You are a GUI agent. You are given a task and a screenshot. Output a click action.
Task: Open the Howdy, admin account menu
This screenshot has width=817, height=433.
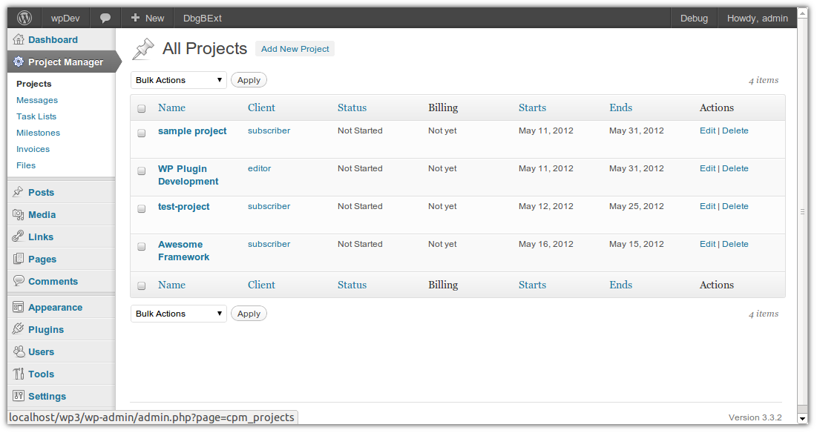[x=757, y=19]
